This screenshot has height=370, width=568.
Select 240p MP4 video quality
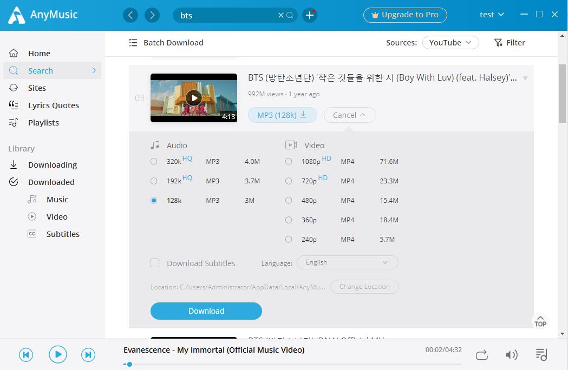(289, 239)
